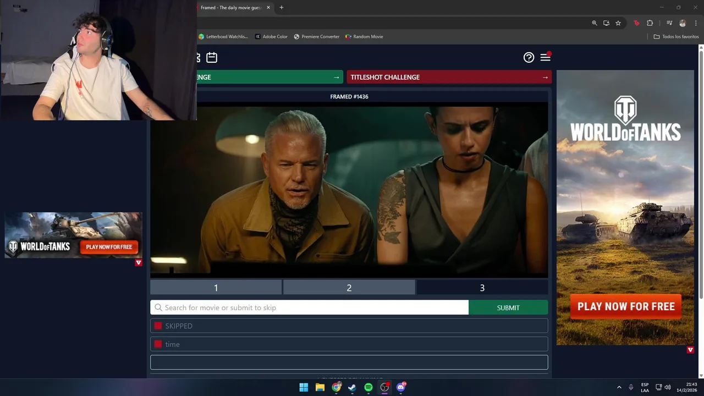Show hidden tray icons chevron
704x396 pixels.
point(619,387)
